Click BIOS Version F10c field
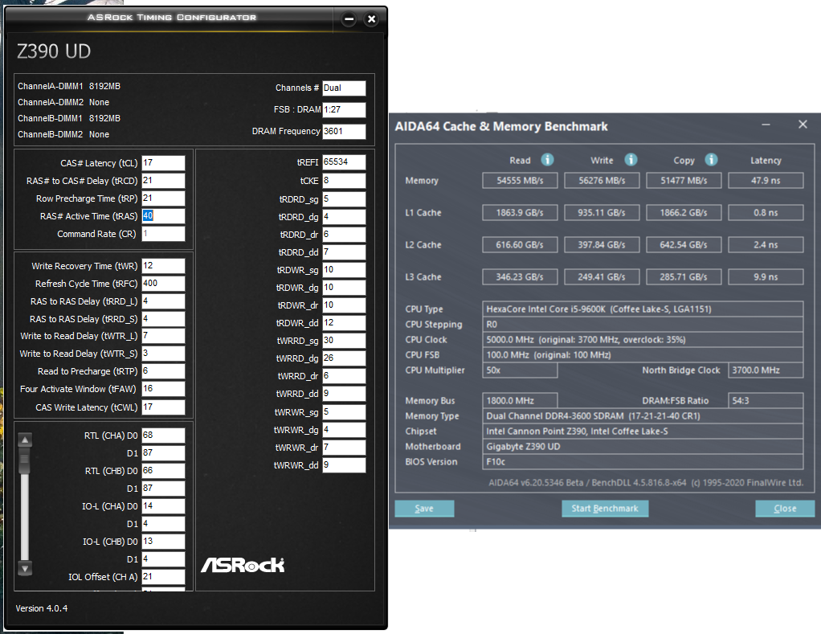The height and width of the screenshot is (634, 821). (643, 462)
